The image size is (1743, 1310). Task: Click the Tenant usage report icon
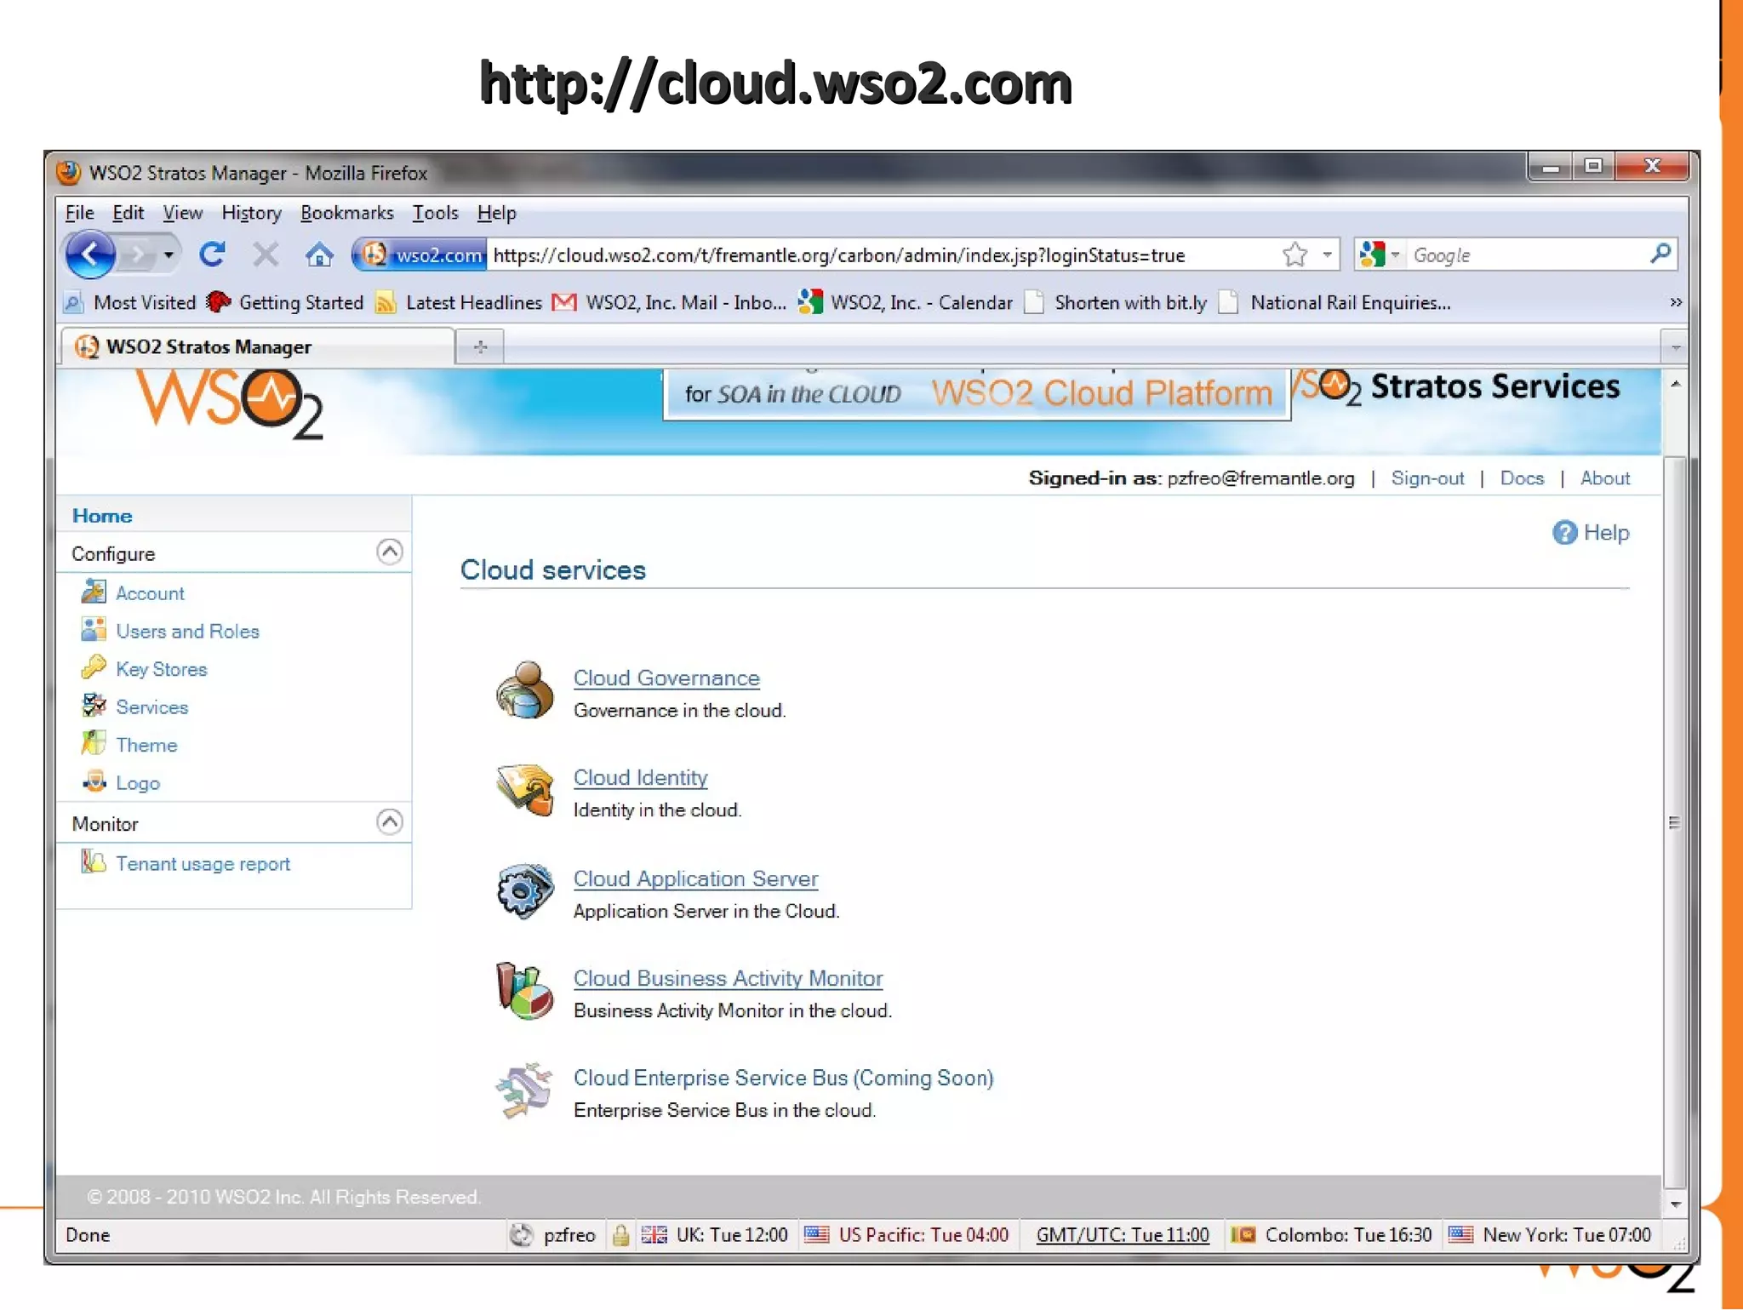93,861
